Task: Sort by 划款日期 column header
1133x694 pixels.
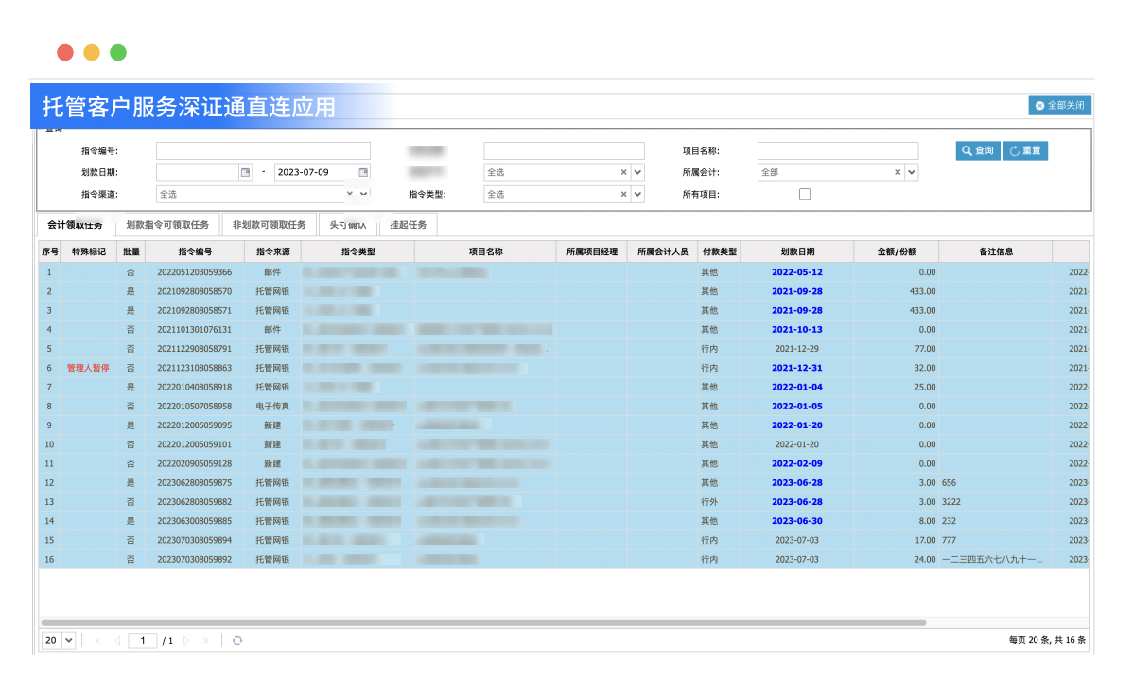Action: pyautogui.click(x=797, y=252)
